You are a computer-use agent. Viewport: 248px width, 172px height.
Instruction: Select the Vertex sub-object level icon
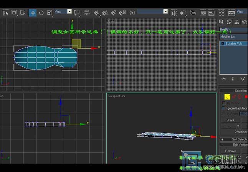point(227,97)
